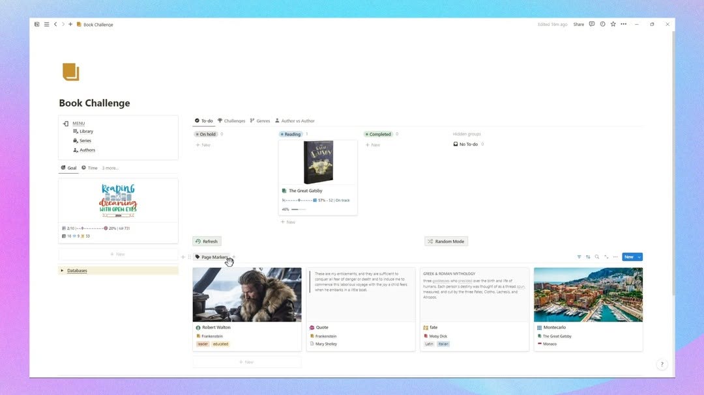The height and width of the screenshot is (395, 704).
Task: Open the Robert Walton card image
Action: point(247,295)
